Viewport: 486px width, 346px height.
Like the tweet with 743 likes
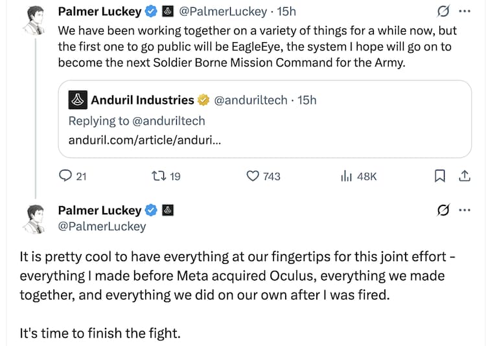253,176
